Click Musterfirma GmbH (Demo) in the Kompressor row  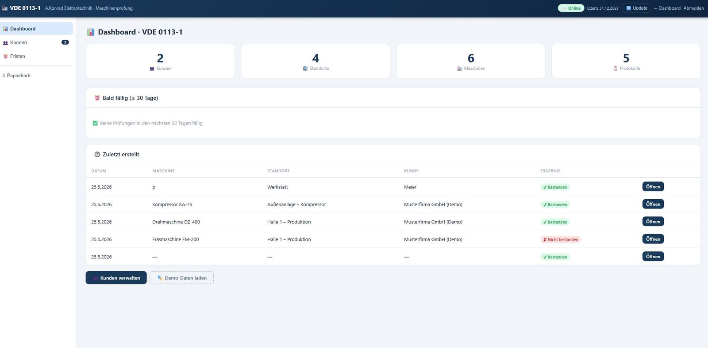(x=433, y=204)
